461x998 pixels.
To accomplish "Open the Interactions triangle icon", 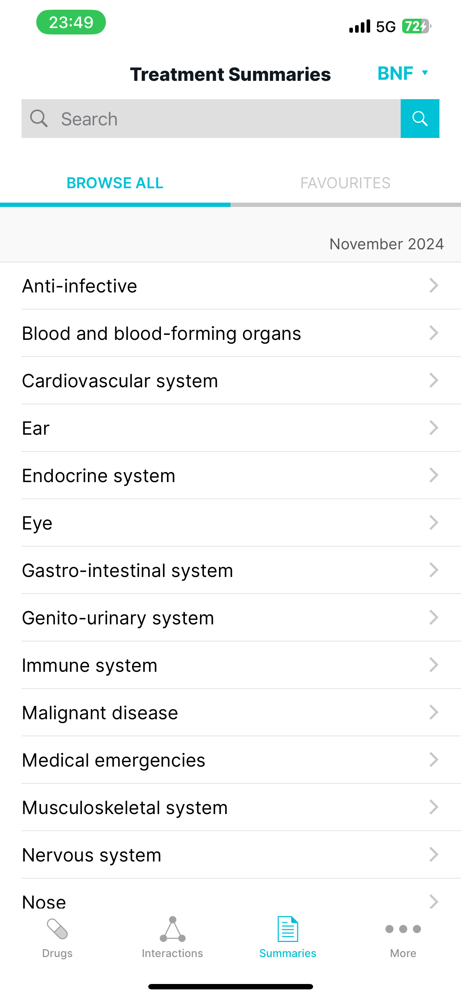I will [x=173, y=929].
